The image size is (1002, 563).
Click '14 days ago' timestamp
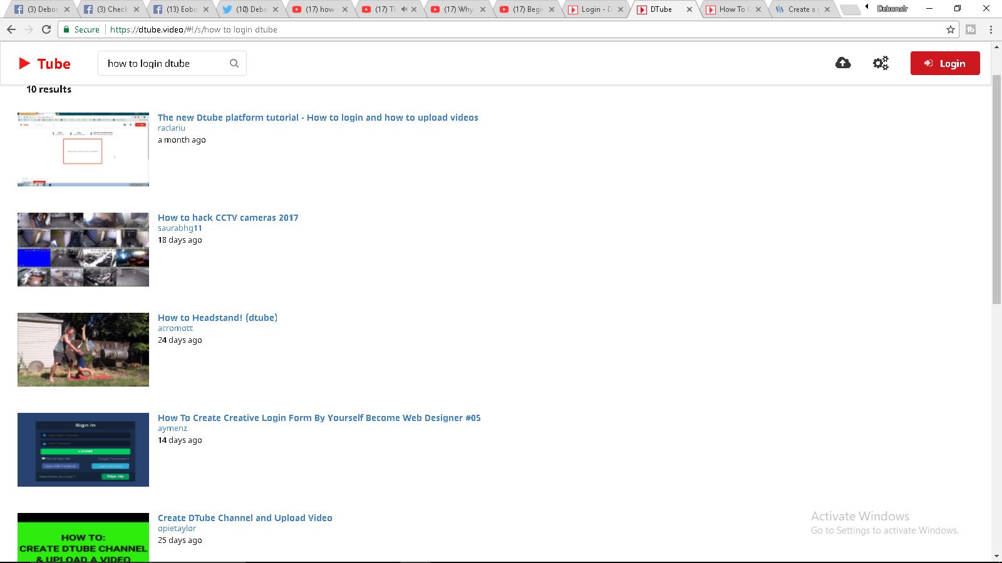coord(180,440)
